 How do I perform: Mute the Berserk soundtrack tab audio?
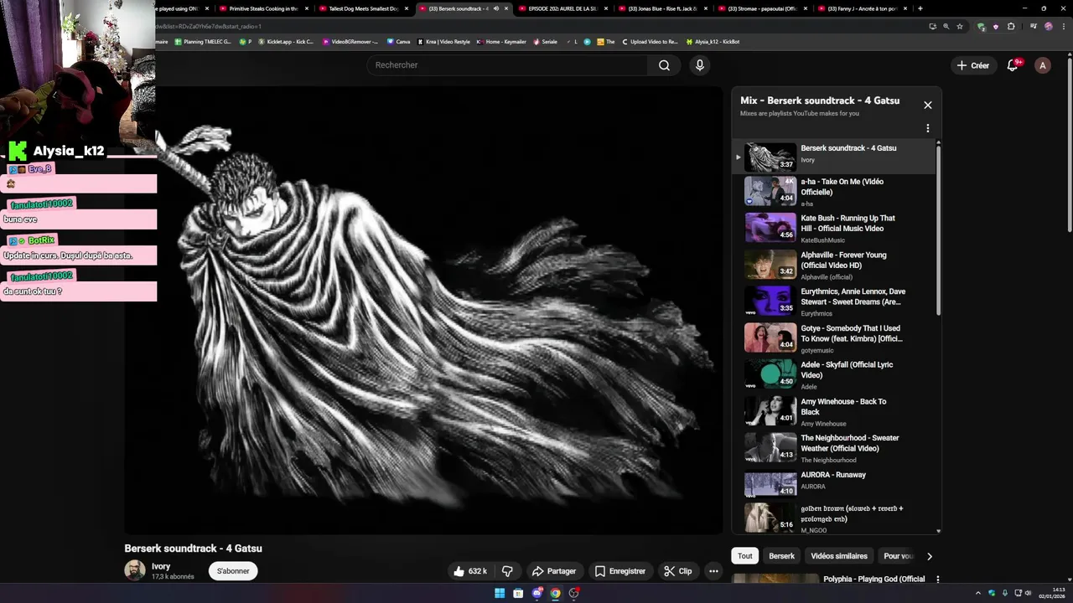(x=495, y=8)
